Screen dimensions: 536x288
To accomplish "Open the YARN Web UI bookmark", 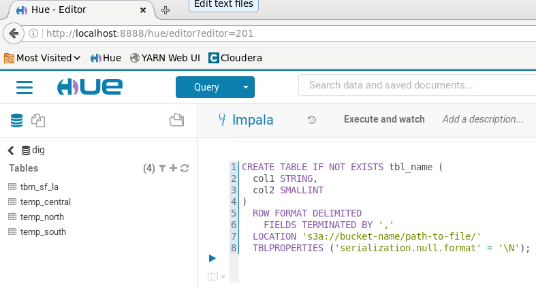I will pyautogui.click(x=165, y=58).
